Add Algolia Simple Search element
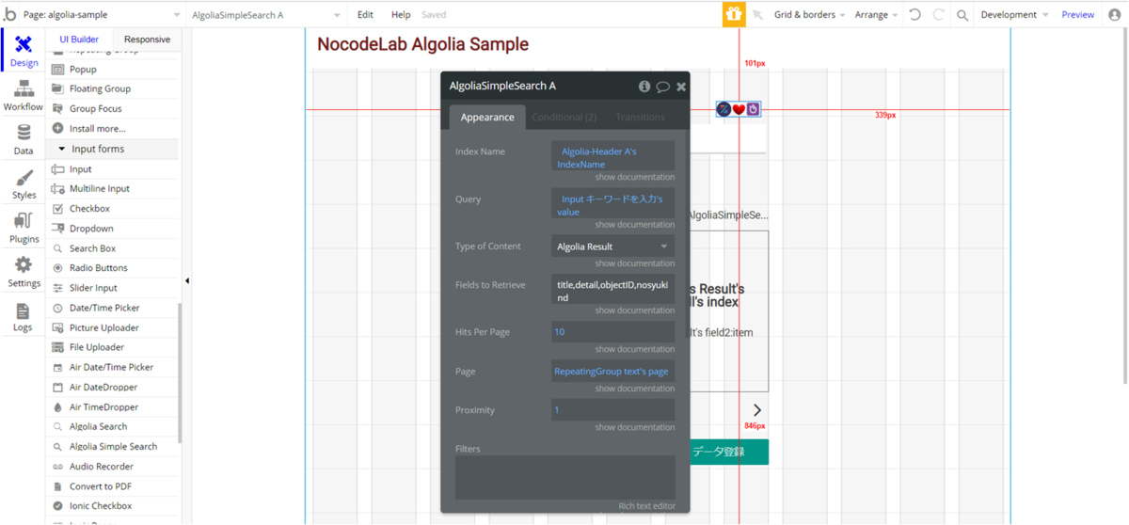 point(113,447)
